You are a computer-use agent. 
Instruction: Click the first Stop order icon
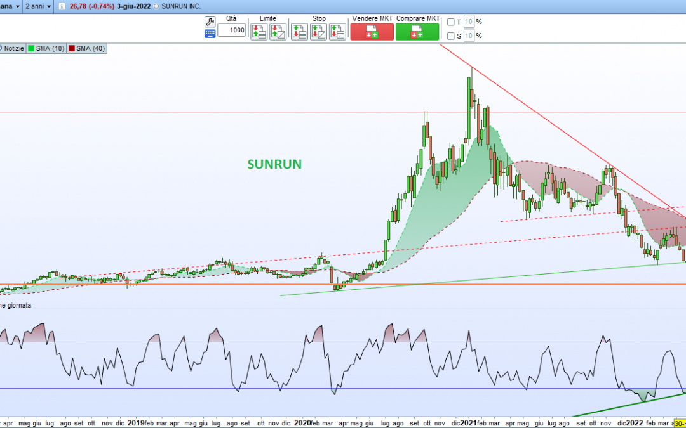[x=300, y=32]
